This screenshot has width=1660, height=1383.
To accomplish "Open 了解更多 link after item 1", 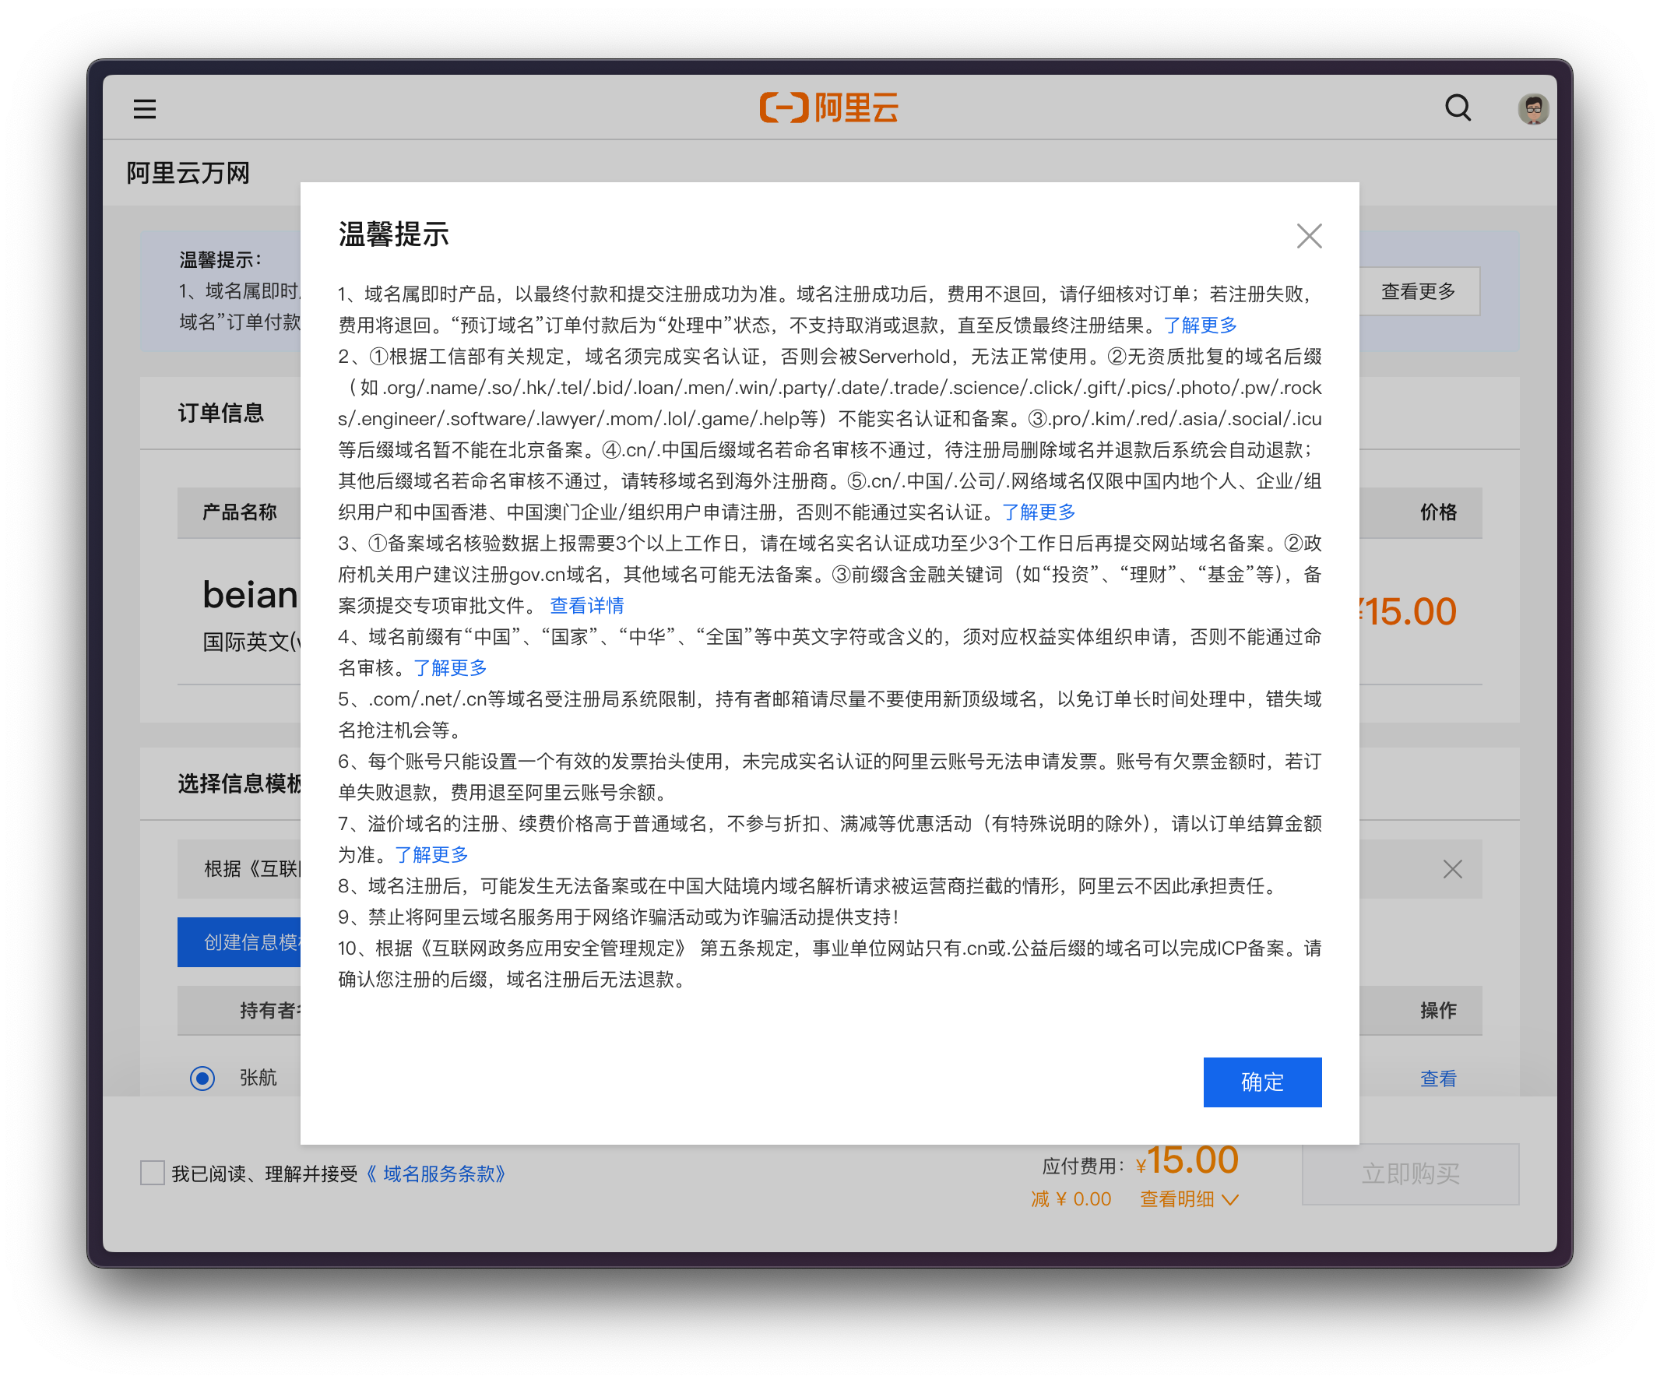I will coord(1200,325).
